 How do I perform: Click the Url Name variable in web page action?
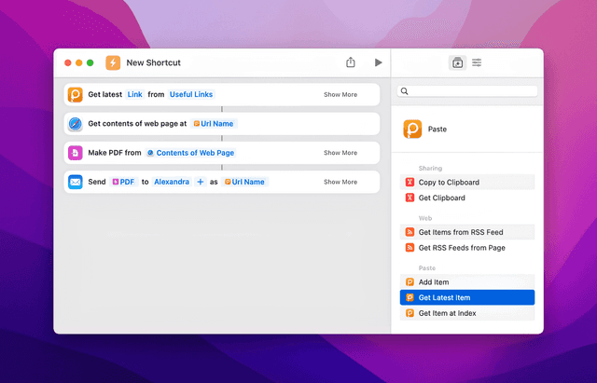[214, 124]
